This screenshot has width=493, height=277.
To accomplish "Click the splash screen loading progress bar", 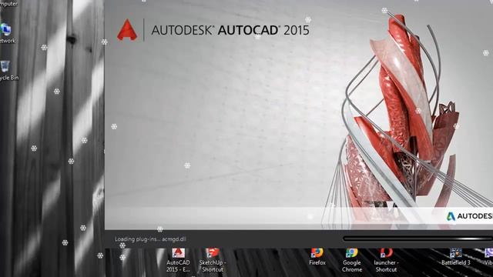I will (418, 239).
